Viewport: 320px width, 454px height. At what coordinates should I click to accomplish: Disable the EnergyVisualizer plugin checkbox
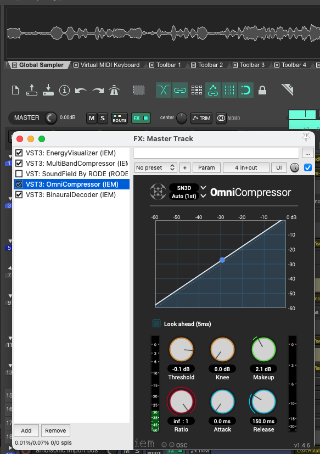pyautogui.click(x=19, y=153)
